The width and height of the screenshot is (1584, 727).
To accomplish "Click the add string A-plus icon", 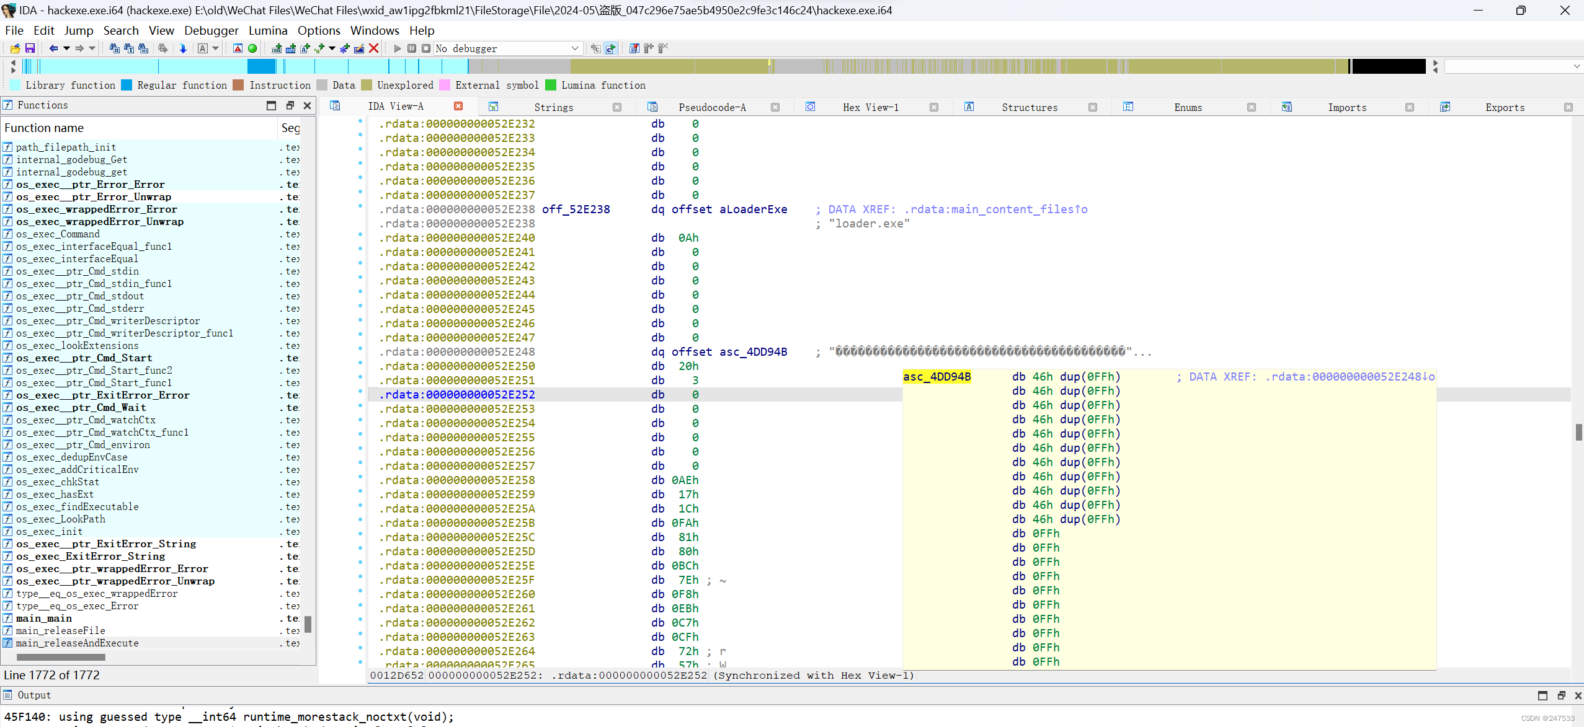I will click(305, 48).
